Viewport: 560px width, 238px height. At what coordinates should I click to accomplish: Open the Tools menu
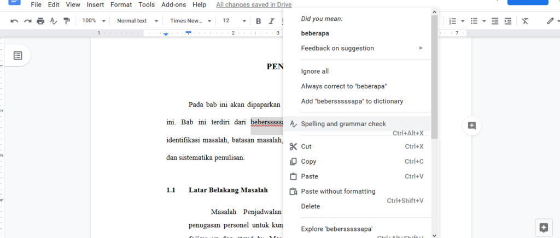147,4
